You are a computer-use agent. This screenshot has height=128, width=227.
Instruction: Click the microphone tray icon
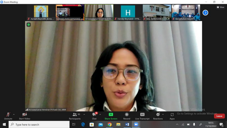coord(194,124)
